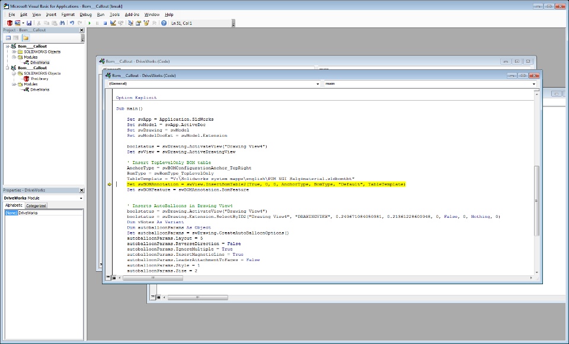Open the Insert object dropdown arrow in toolbar
The image size is (569, 344).
[x=23, y=23]
